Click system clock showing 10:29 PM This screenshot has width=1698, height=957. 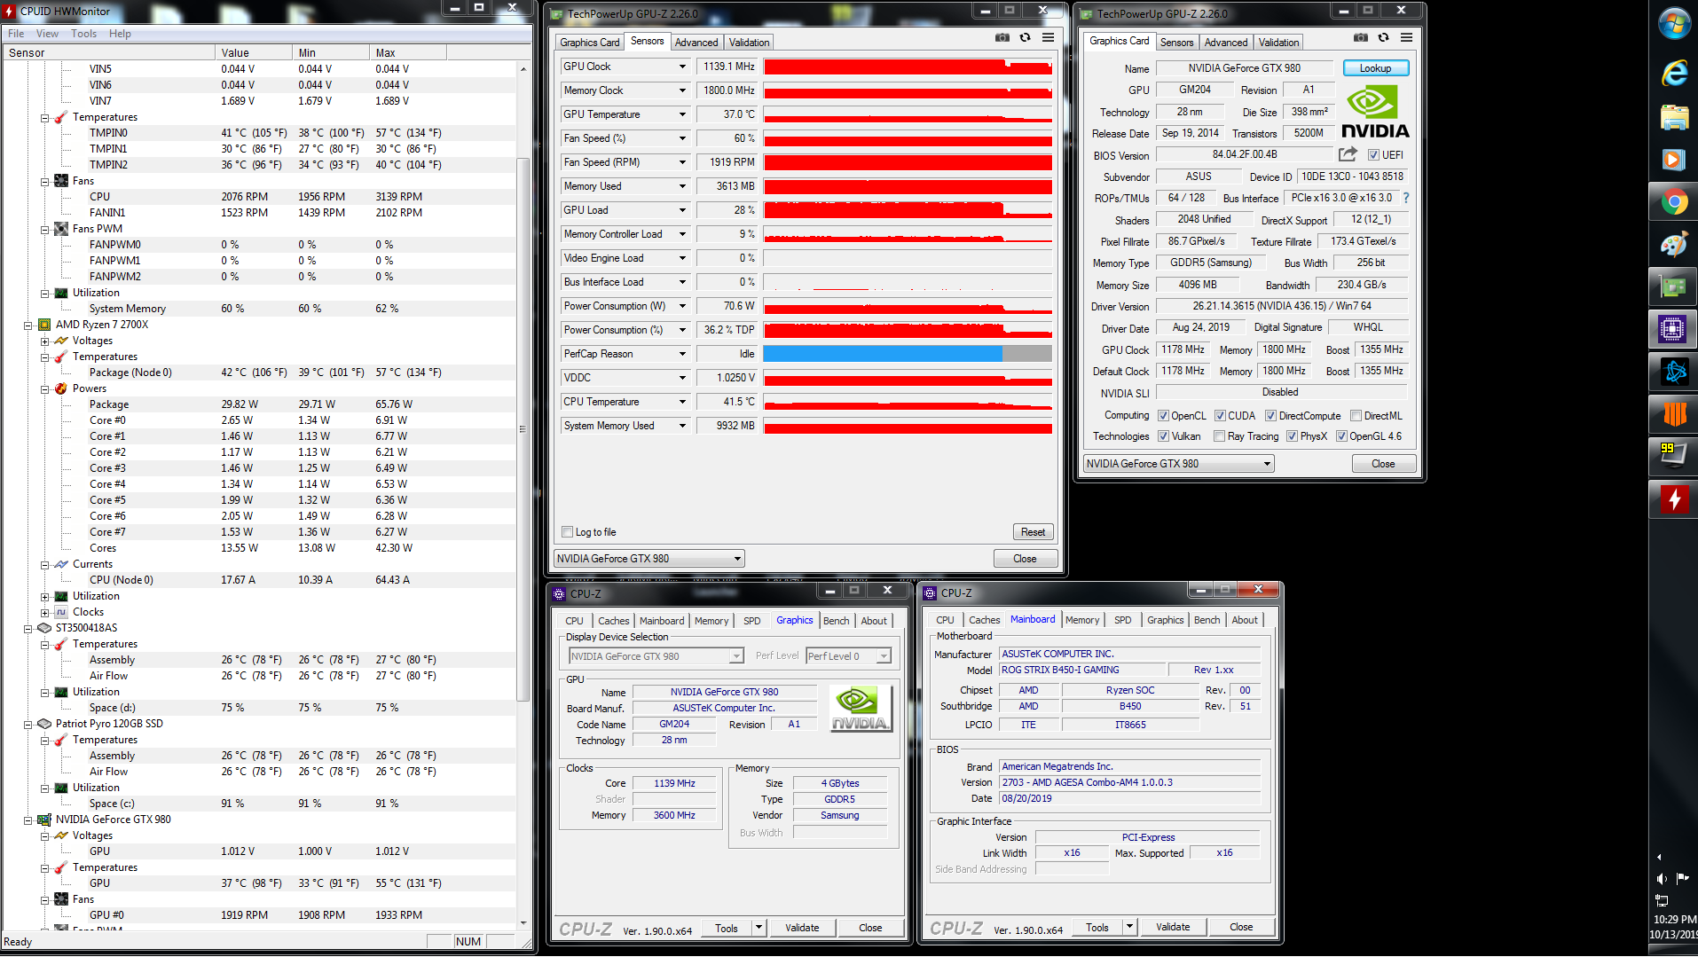click(1674, 920)
